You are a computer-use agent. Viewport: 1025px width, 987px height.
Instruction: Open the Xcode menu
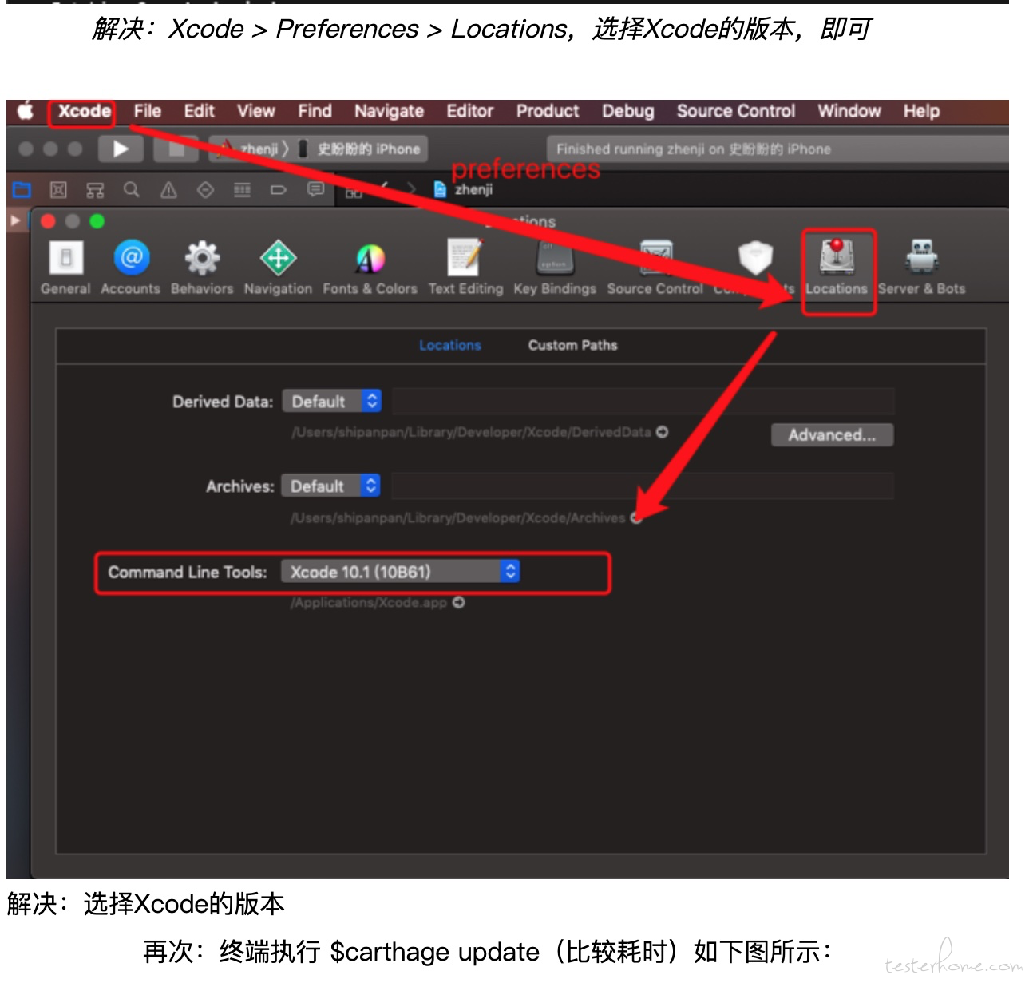click(84, 111)
